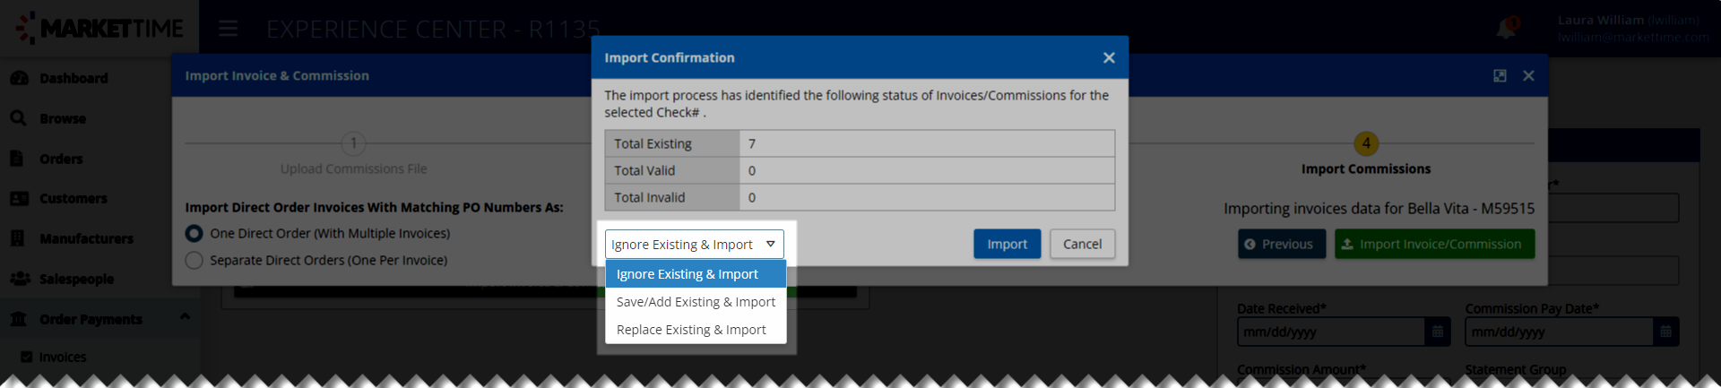The image size is (1721, 388).
Task: Select Separate Direct Orders radio option
Action: pos(194,260)
